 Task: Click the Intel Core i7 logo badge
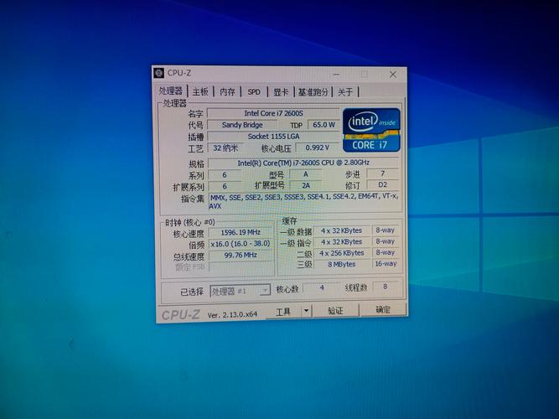pyautogui.click(x=371, y=130)
